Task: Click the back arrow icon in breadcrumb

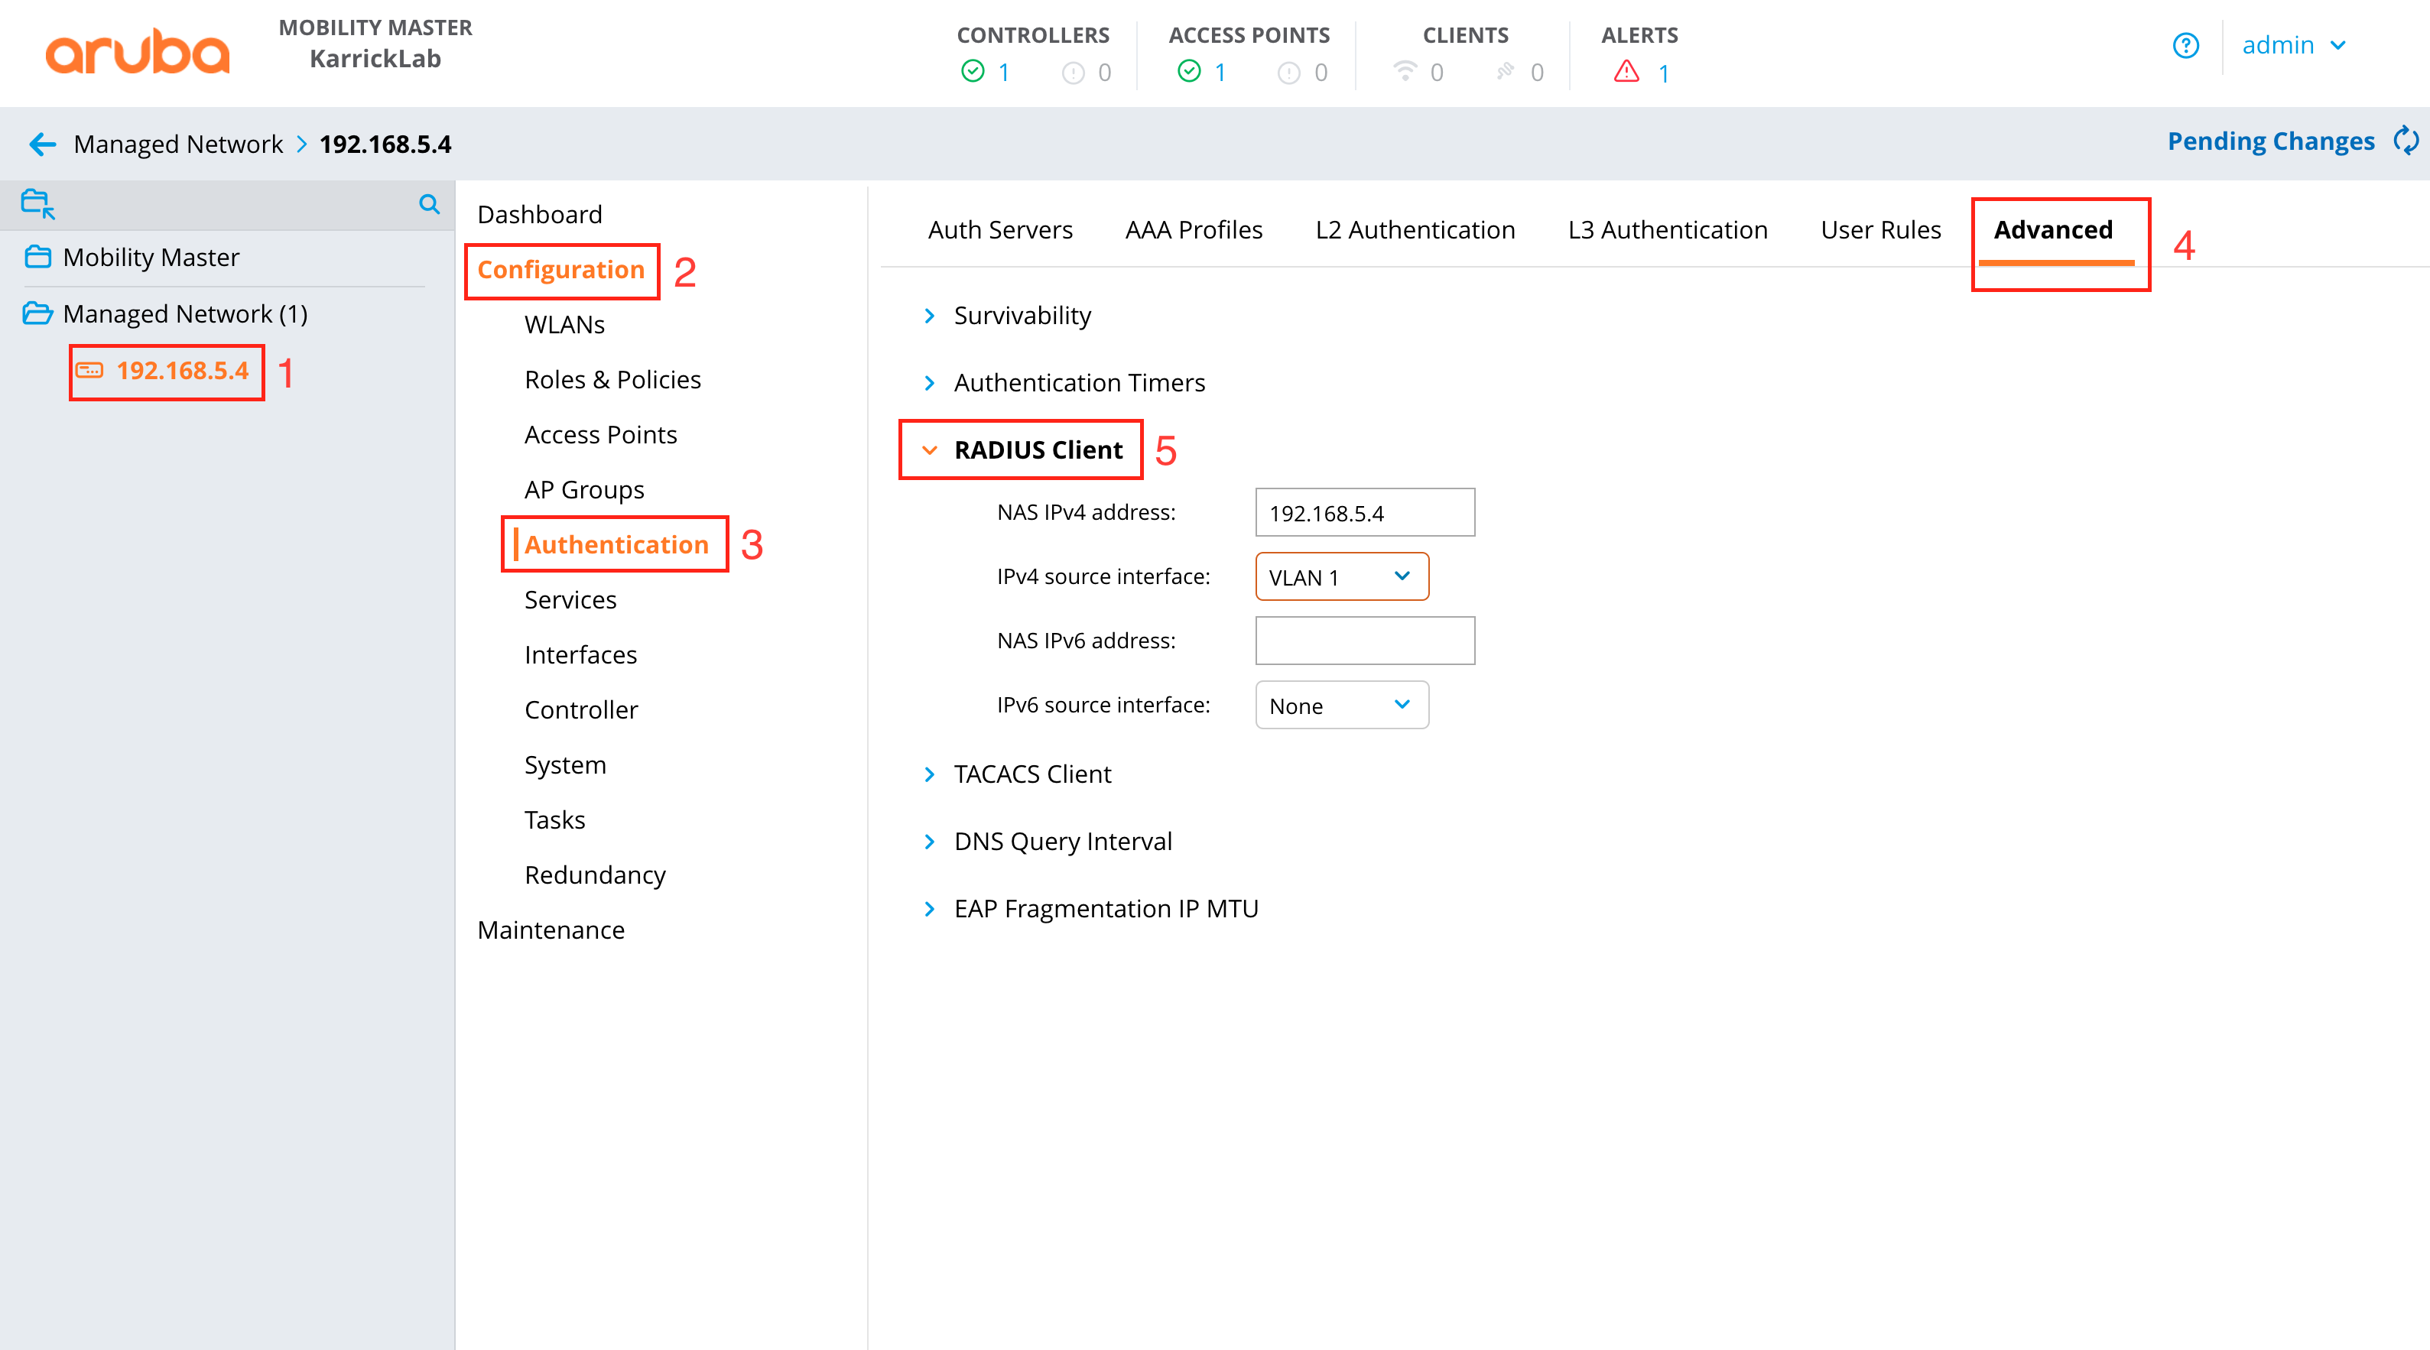Action: [43, 144]
